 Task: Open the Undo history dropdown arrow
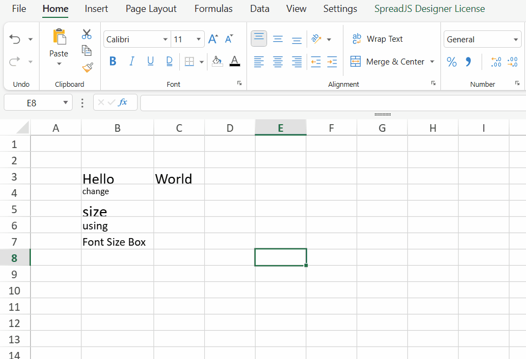point(30,39)
